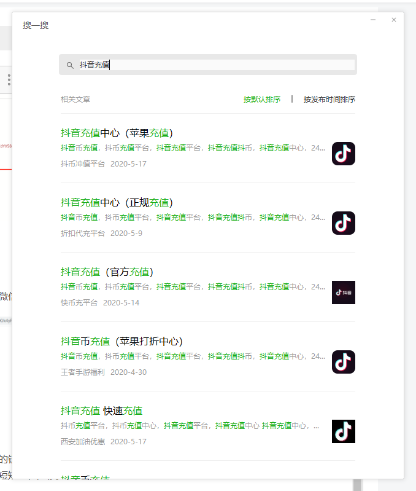The width and height of the screenshot is (416, 491).
Task: Click the date 2020-5-9
Action: (x=126, y=234)
